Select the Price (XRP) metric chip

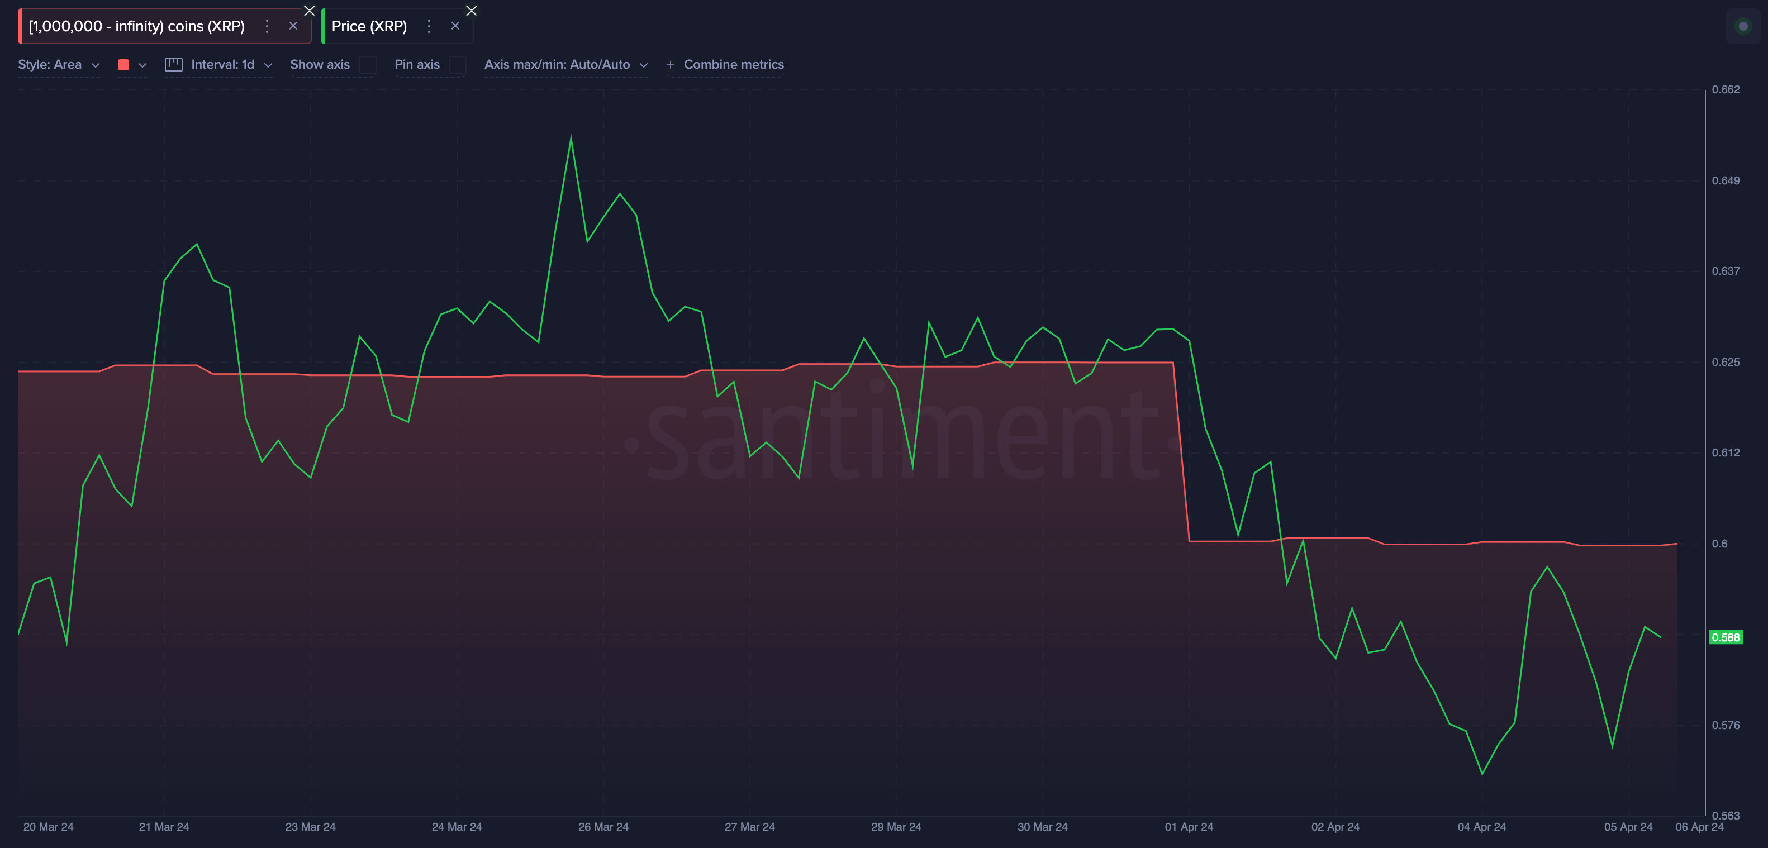pyautogui.click(x=369, y=26)
